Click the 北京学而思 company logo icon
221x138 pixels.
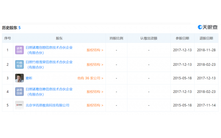click(19, 105)
